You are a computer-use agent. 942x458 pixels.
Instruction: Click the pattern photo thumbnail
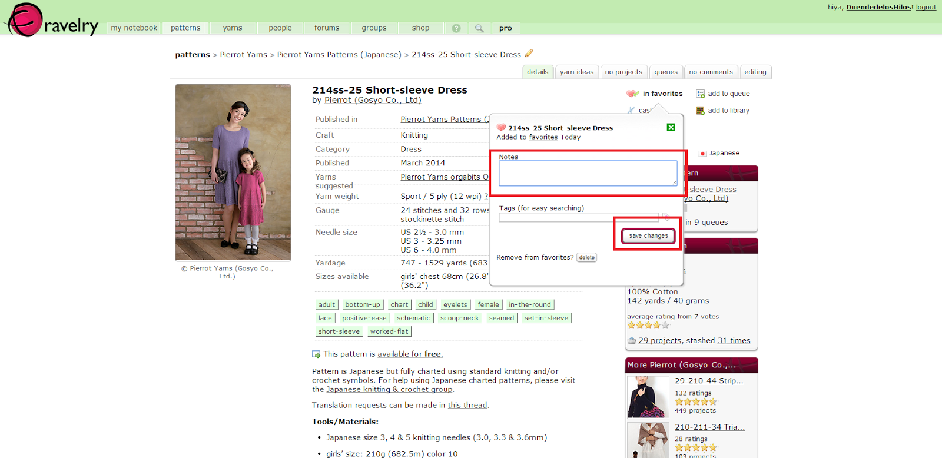point(233,172)
